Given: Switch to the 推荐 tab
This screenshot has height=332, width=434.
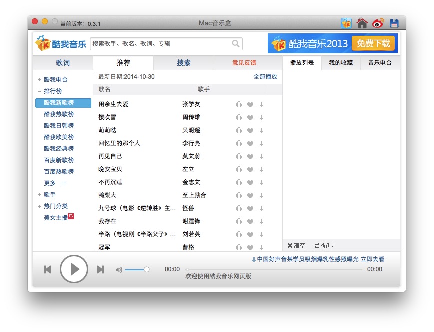Looking at the screenshot, I should pyautogui.click(x=123, y=63).
